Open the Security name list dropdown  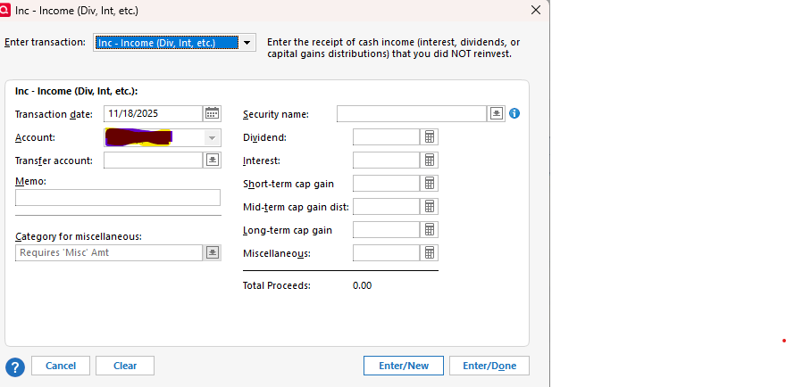click(497, 113)
